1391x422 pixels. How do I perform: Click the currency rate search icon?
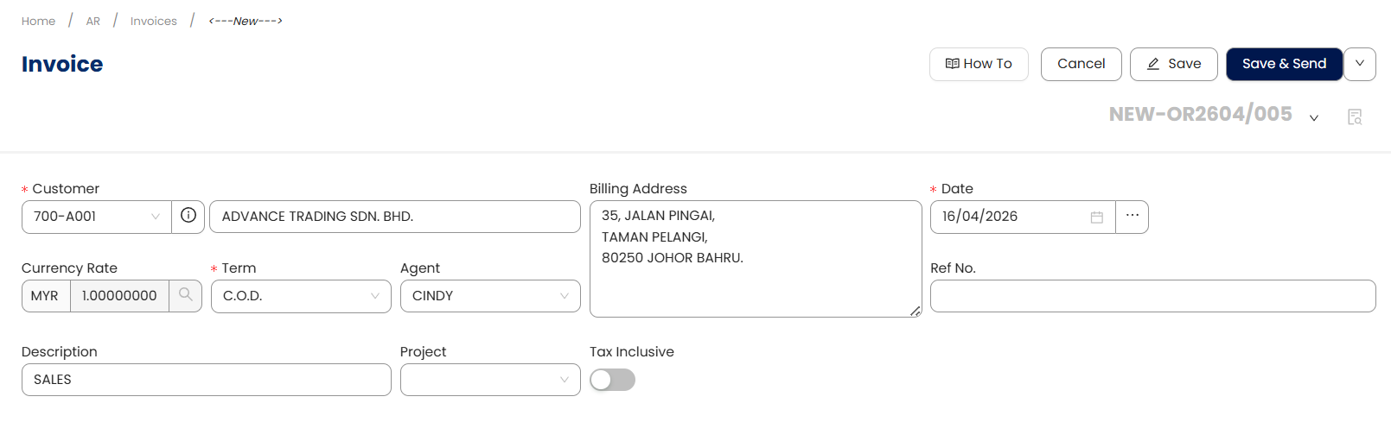point(185,295)
